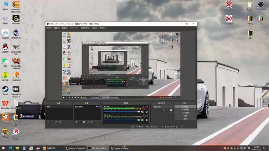Click the Steam desktop icon
Image resolution: width=269 pixels, height=151 pixels.
click(5, 90)
